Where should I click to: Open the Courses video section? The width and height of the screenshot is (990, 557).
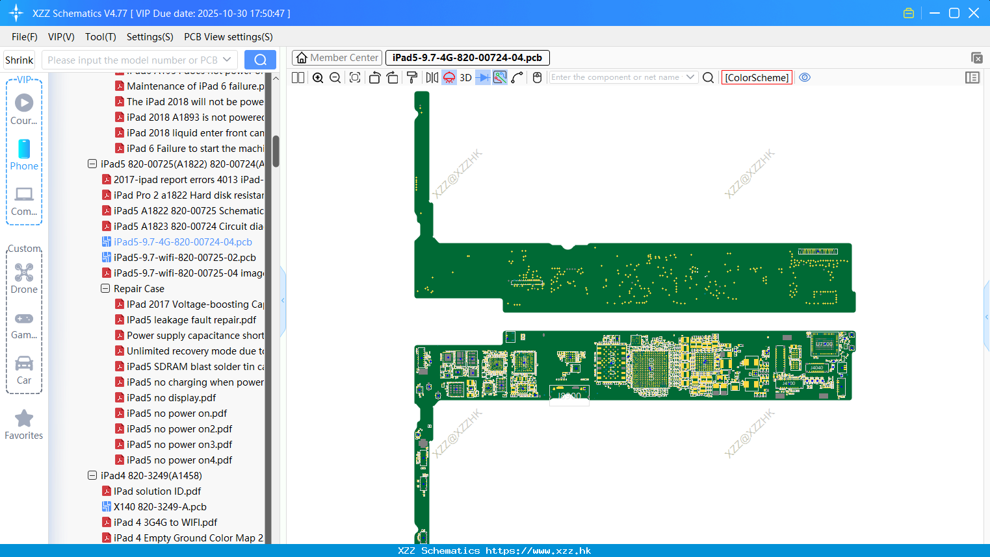24,109
